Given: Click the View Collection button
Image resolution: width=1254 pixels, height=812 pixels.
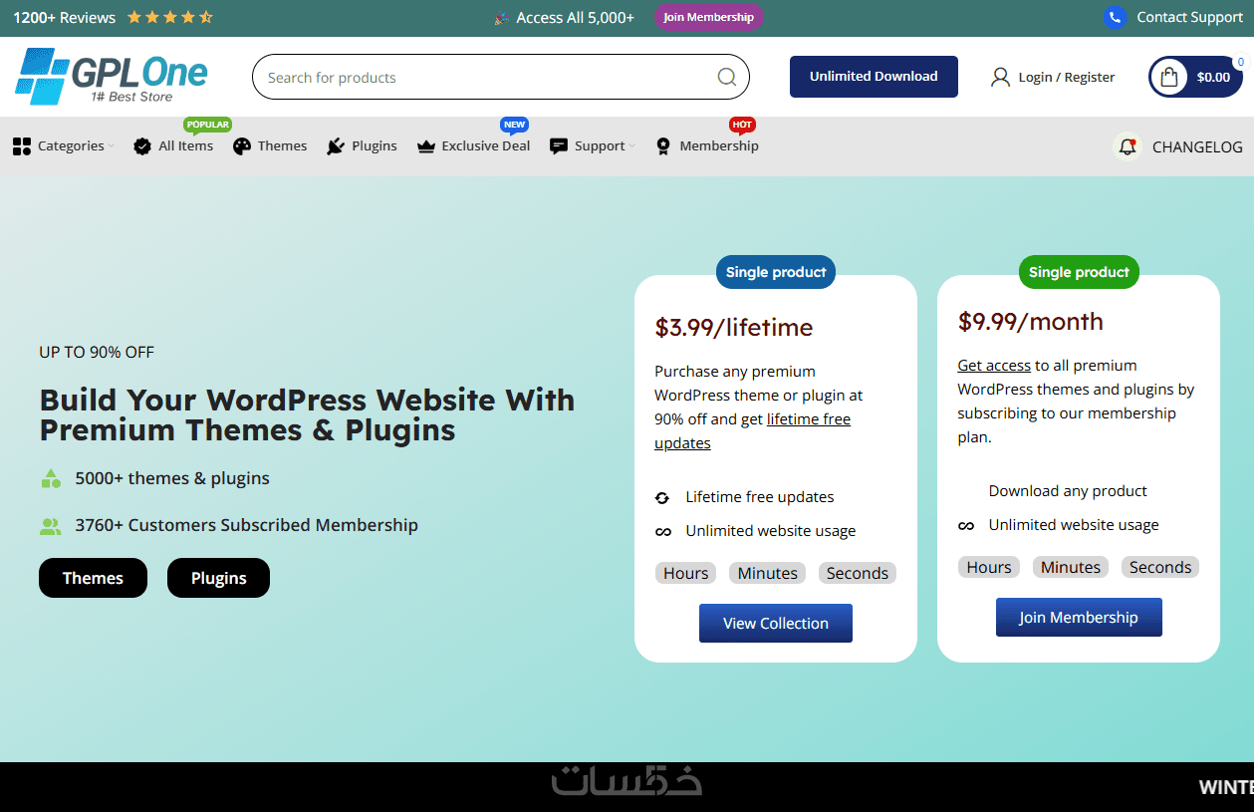Looking at the screenshot, I should pyautogui.click(x=776, y=623).
